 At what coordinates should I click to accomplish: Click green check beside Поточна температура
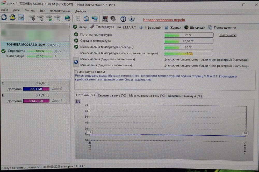point(76,34)
